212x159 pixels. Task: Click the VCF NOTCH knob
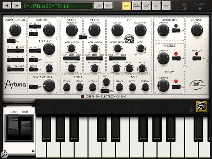point(141,49)
